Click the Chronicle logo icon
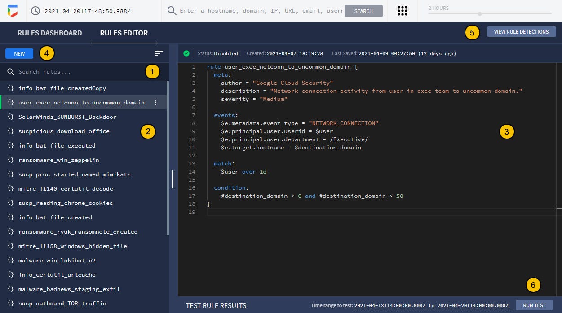Viewport: 562px width, 313px height. 13,11
